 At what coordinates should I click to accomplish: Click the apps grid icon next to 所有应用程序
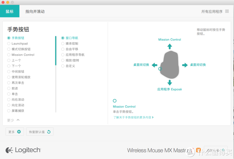[x=227, y=11]
